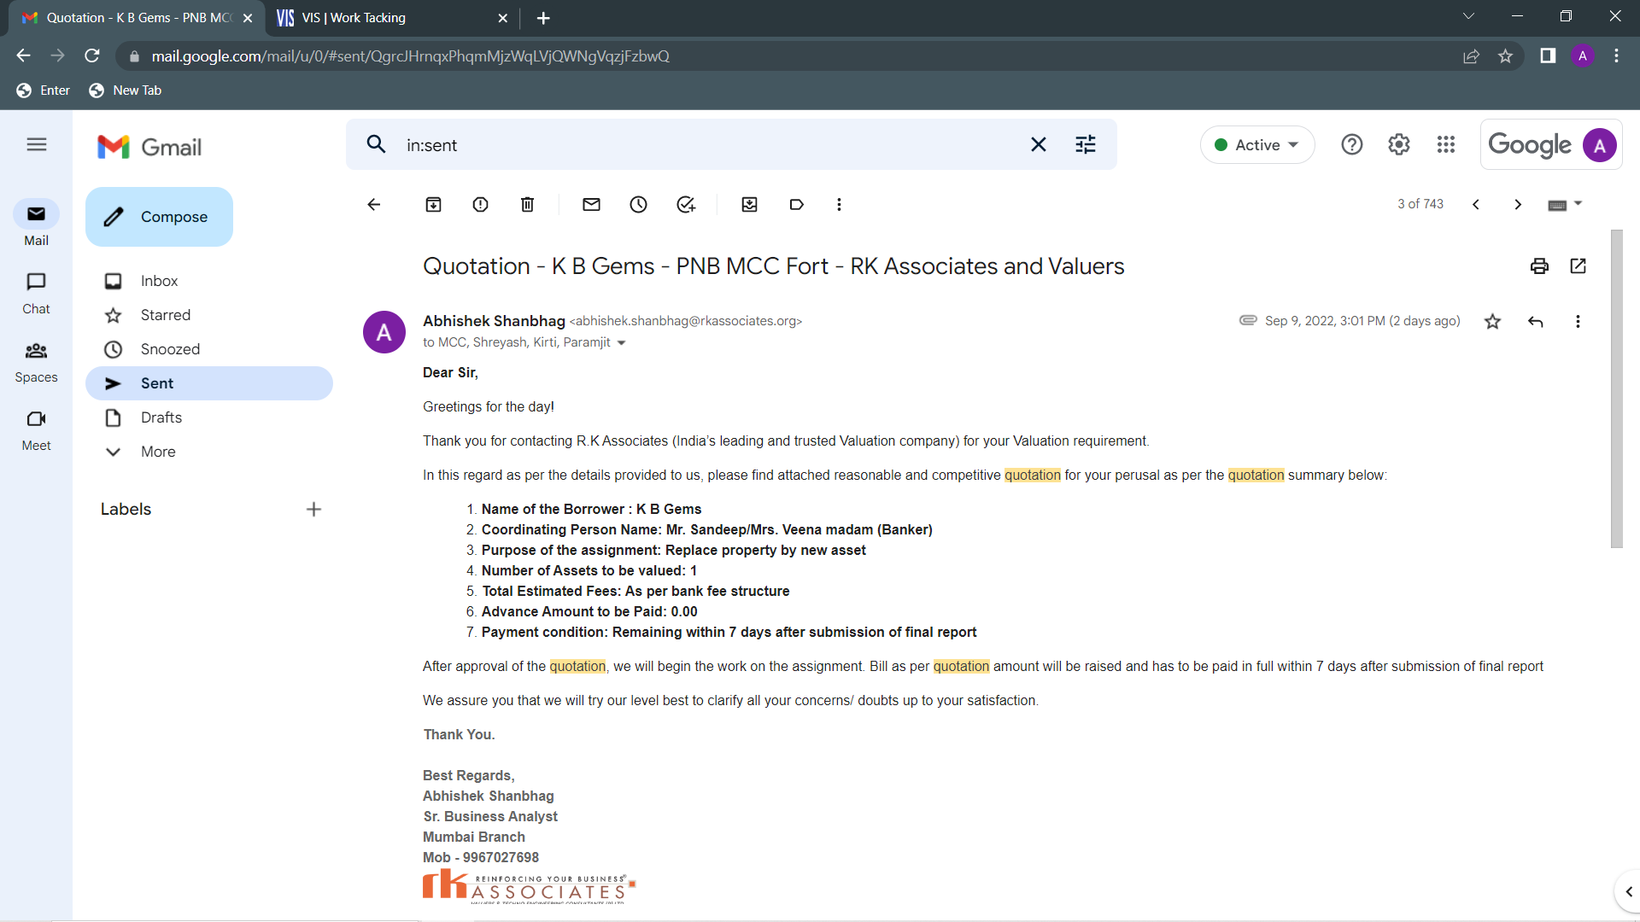
Task: Apply a label with the label icon
Action: click(796, 204)
